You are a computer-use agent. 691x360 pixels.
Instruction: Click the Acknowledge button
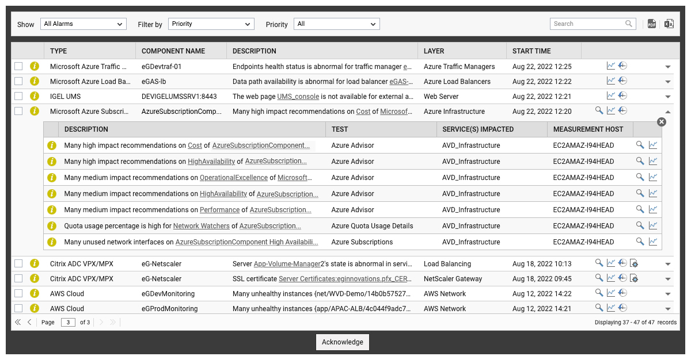tap(343, 342)
